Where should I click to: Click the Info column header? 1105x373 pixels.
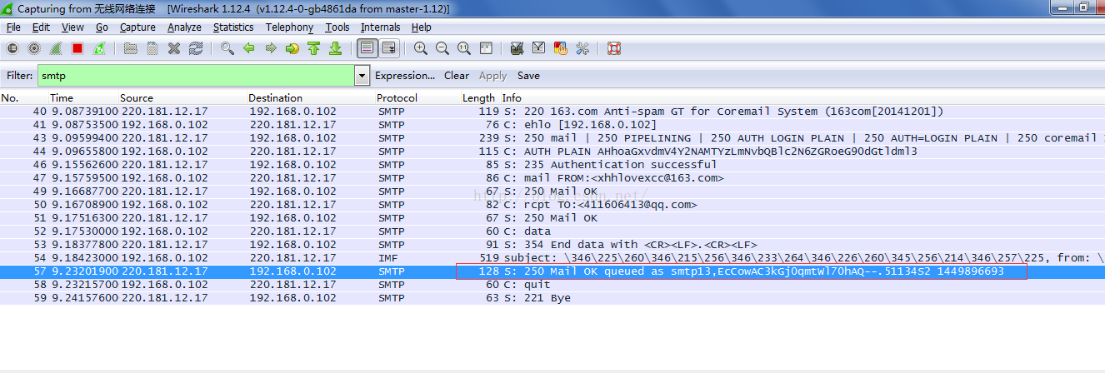pyautogui.click(x=512, y=98)
